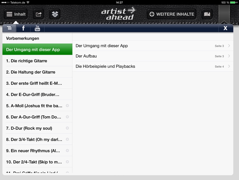Tap the battery indicator in status bar
This screenshot has width=239, height=180.
pyautogui.click(x=233, y=3)
